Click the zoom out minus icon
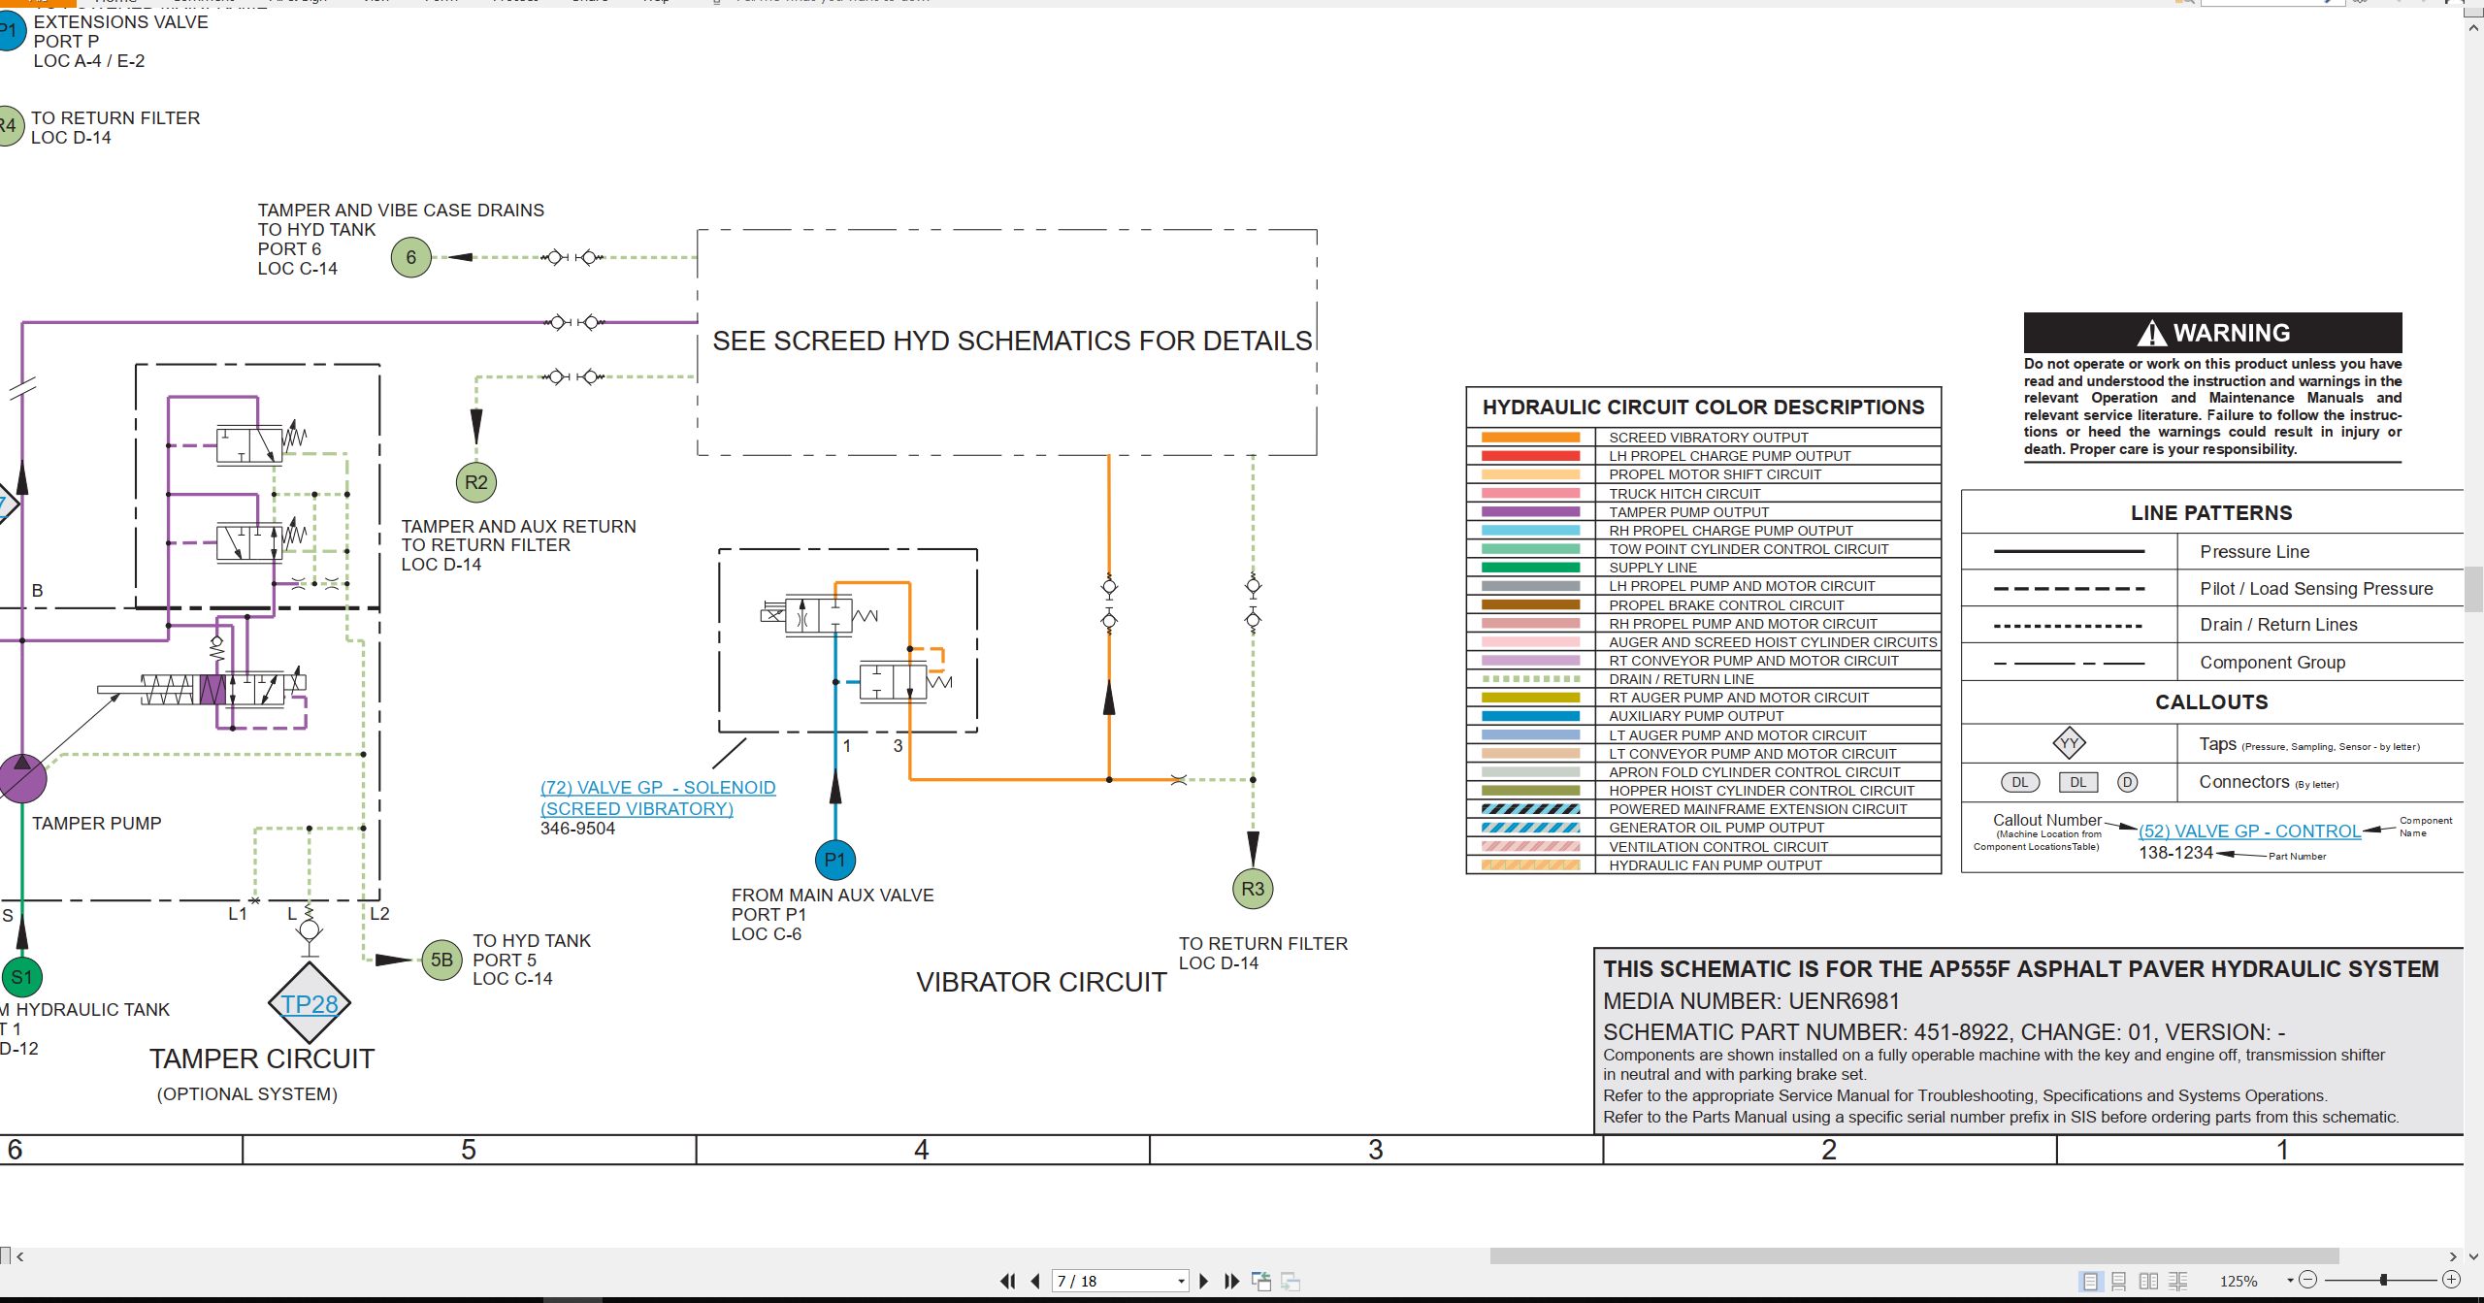Viewport: 2484px width, 1303px height. tap(2308, 1280)
